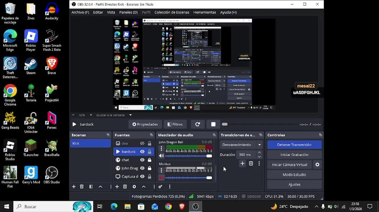Open Ajustes settings
Screen dimensions: 379x212
[294, 185]
